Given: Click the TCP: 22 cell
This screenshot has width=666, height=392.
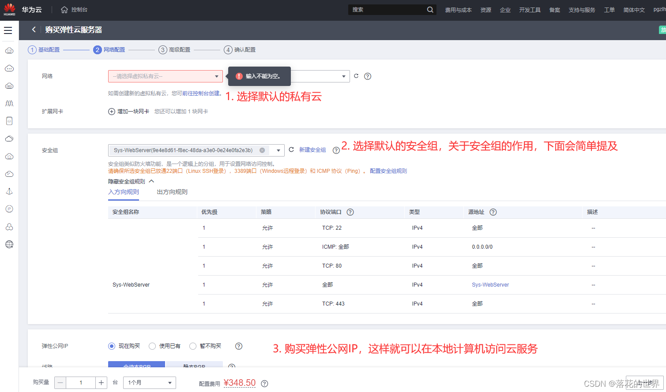Looking at the screenshot, I should point(332,228).
